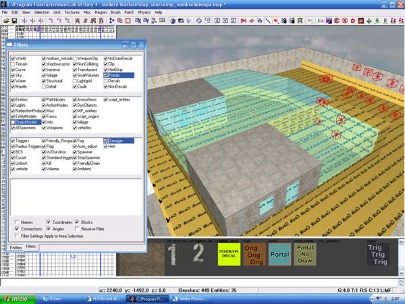Uncheck the Hint filter checkbox
This screenshot has width=405, height=304.
(x=106, y=147)
